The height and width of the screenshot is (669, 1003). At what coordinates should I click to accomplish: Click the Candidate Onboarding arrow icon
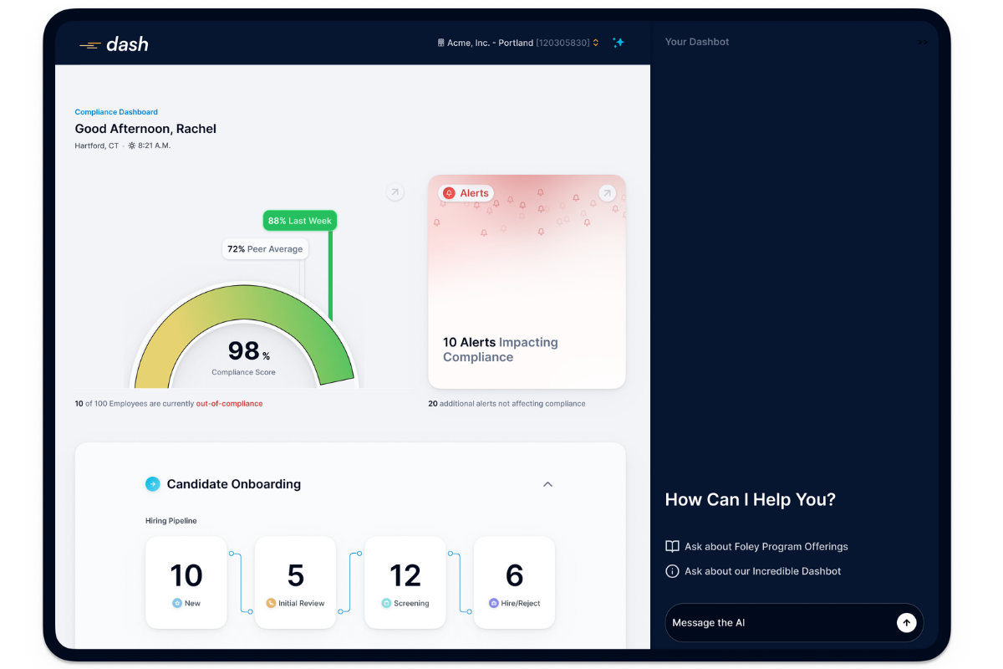tap(152, 484)
